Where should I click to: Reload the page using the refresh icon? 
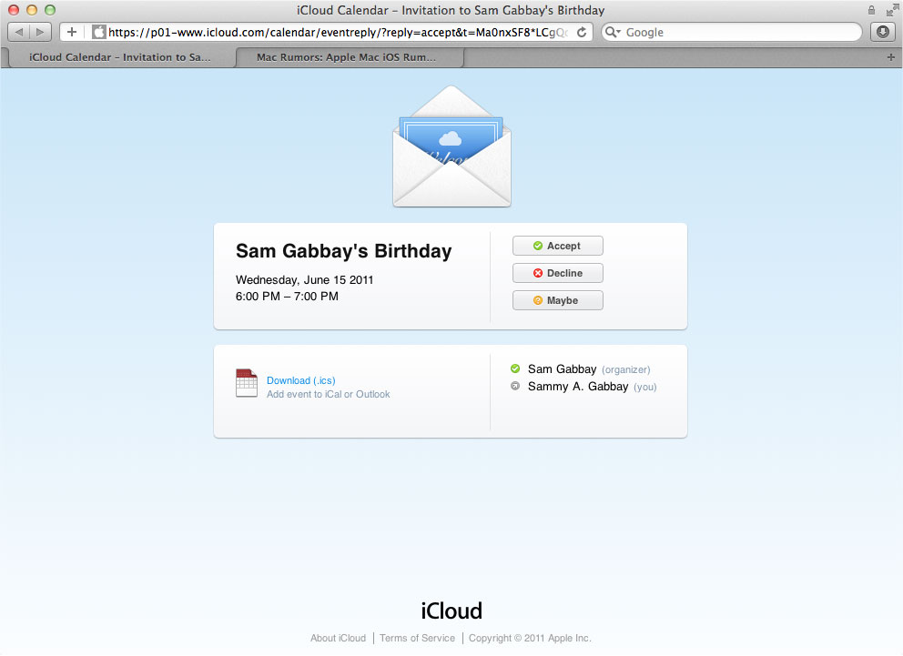[x=582, y=32]
